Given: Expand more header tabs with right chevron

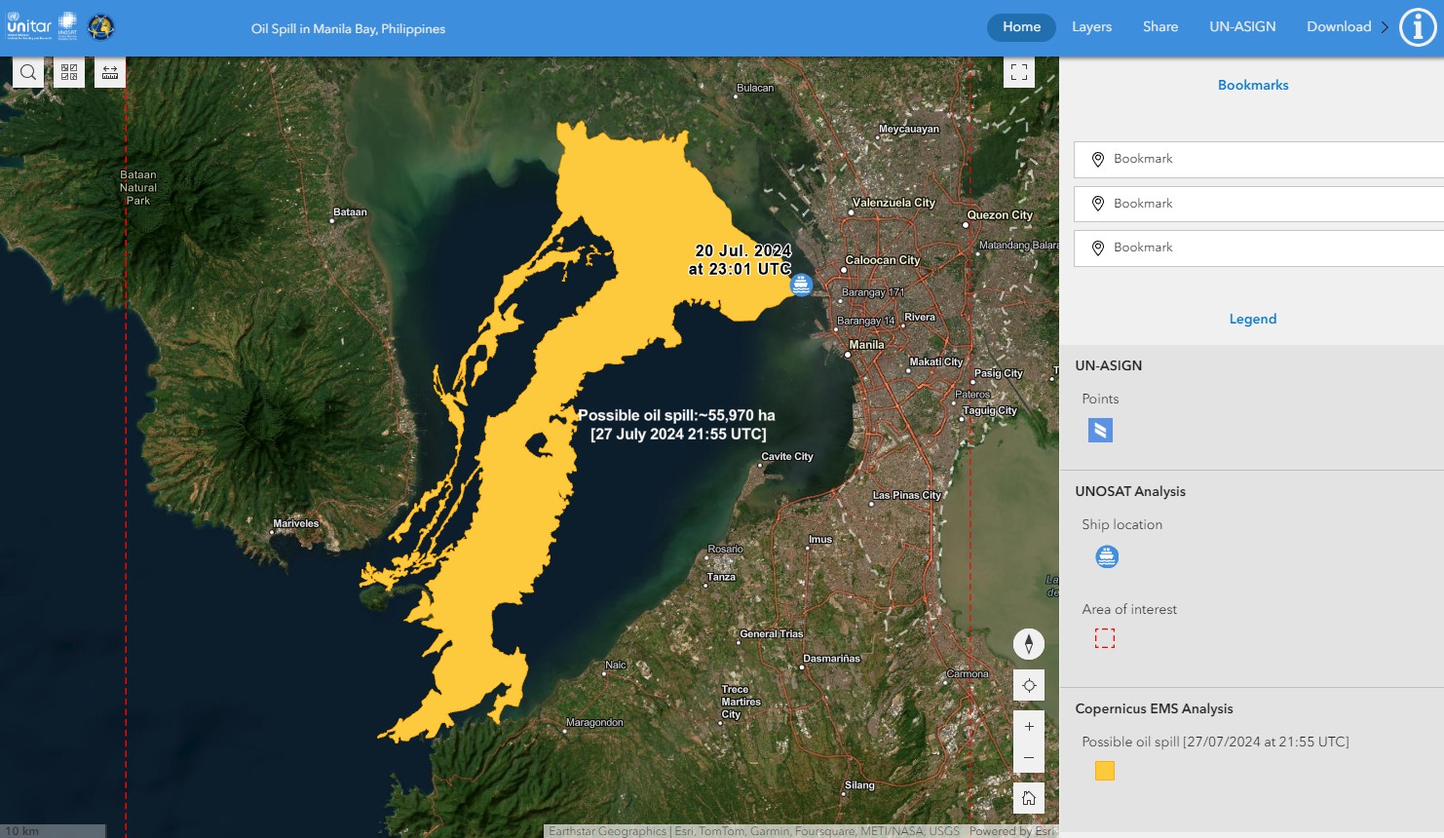Looking at the screenshot, I should [x=1385, y=27].
